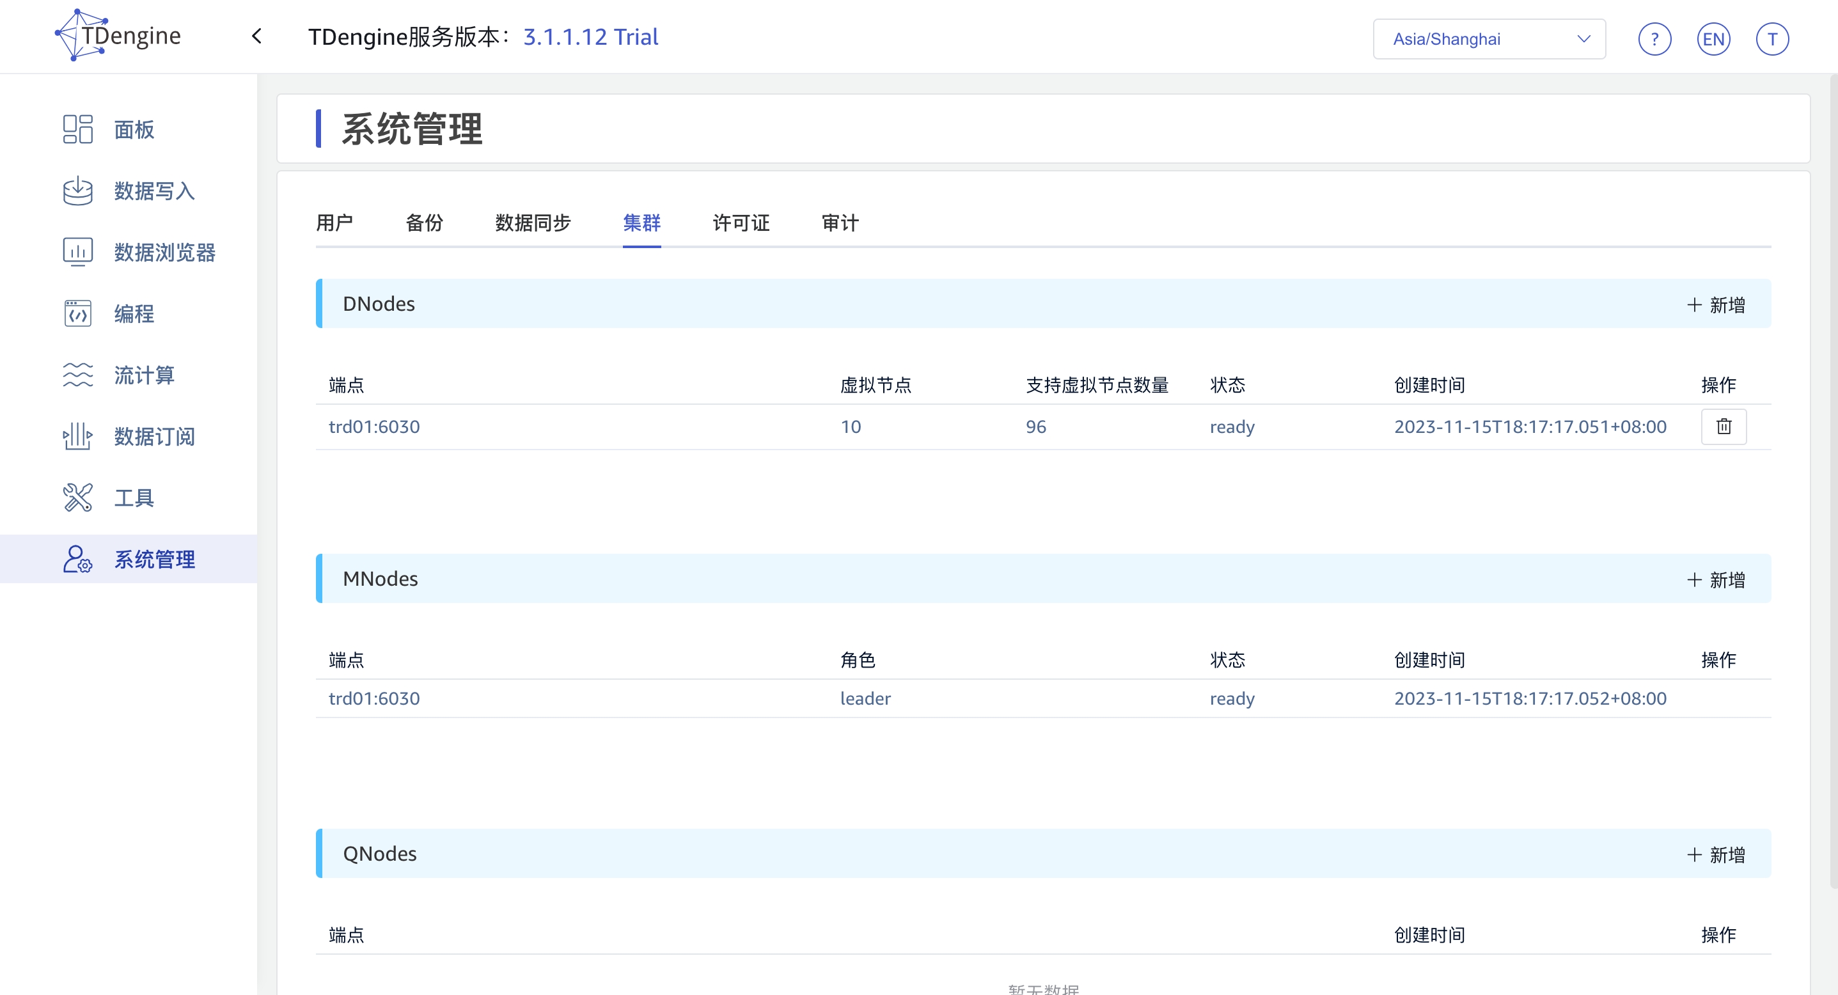1838x995 pixels.
Task: Switch to the 数据同步 tab
Action: click(533, 223)
